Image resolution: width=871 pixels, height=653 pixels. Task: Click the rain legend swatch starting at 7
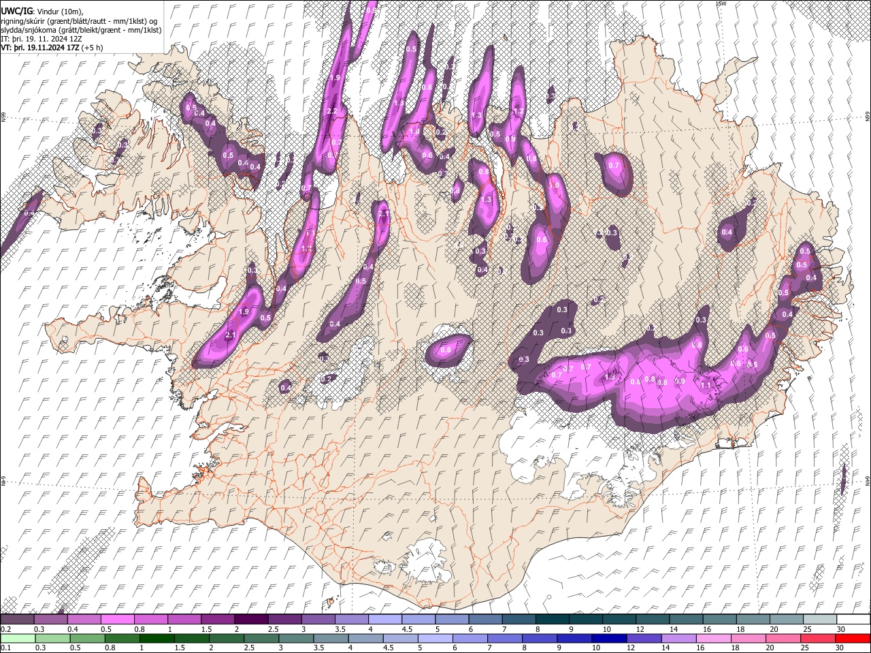(505, 638)
